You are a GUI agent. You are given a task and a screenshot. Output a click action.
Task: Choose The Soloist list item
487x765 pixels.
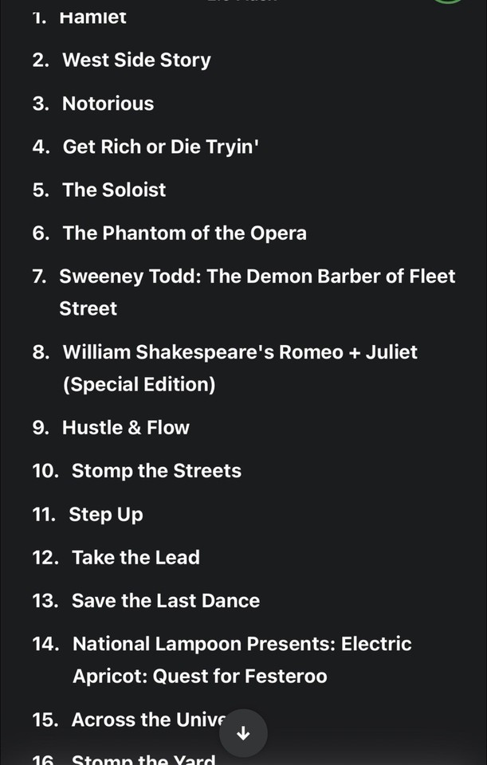point(114,190)
